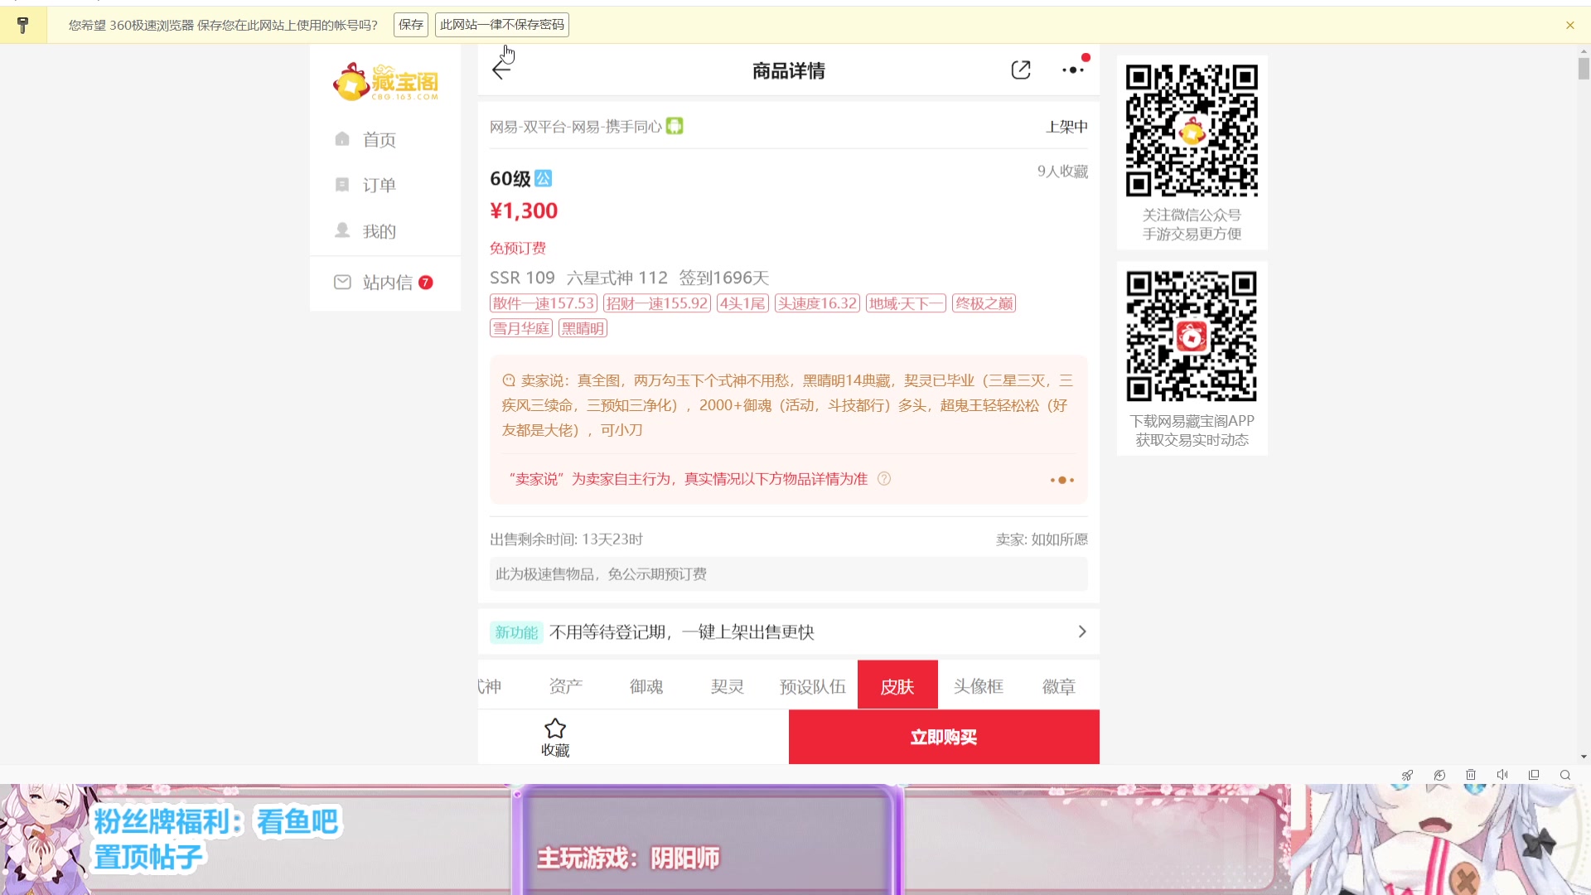The width and height of the screenshot is (1591, 895).
Task: Click the order icon beside 订单
Action: (342, 184)
